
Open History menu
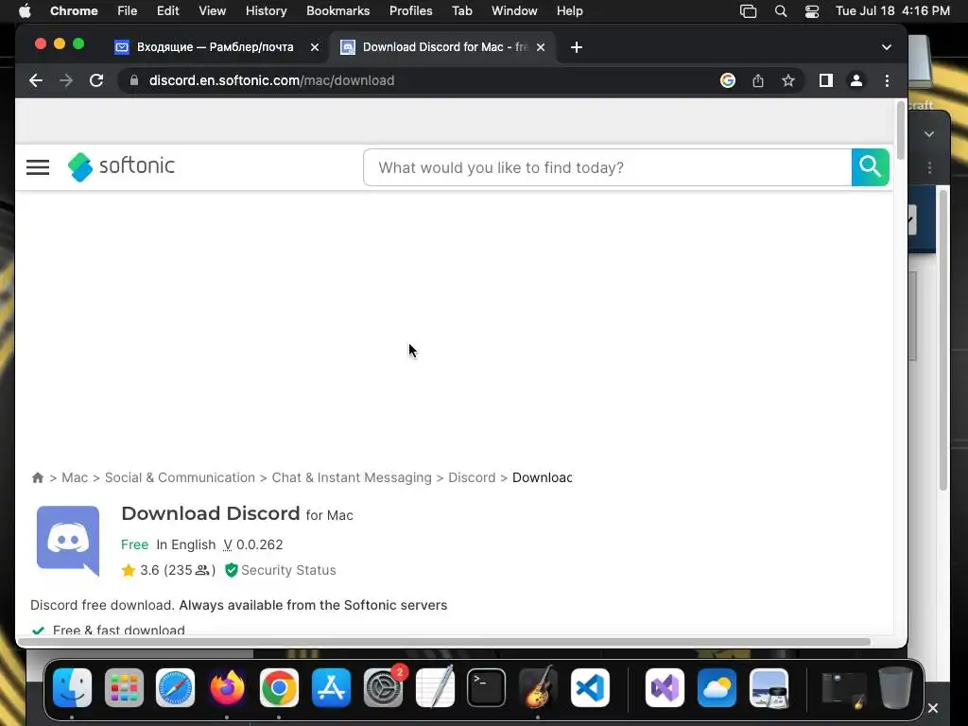point(266,11)
